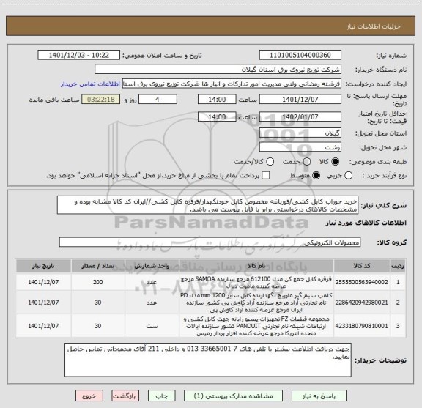The image size is (422, 408).
Task: Click quantity 30 in row 2
Action: click(x=98, y=303)
